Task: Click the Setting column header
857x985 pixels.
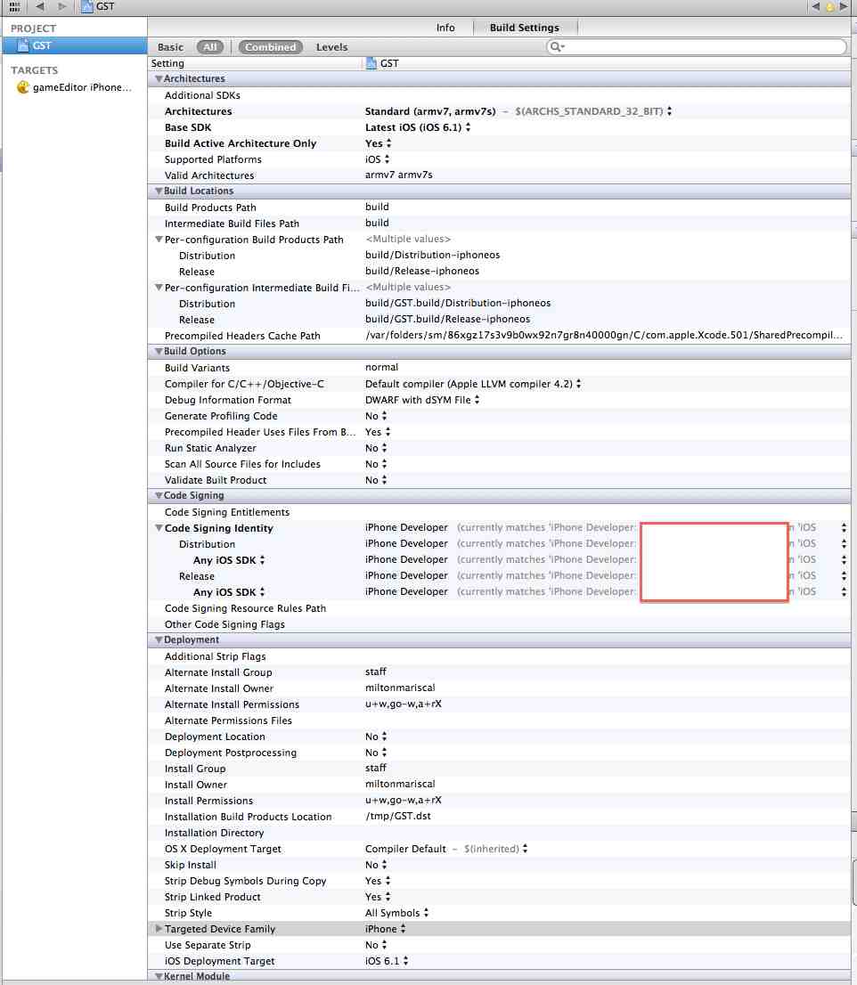Action: pyautogui.click(x=167, y=63)
